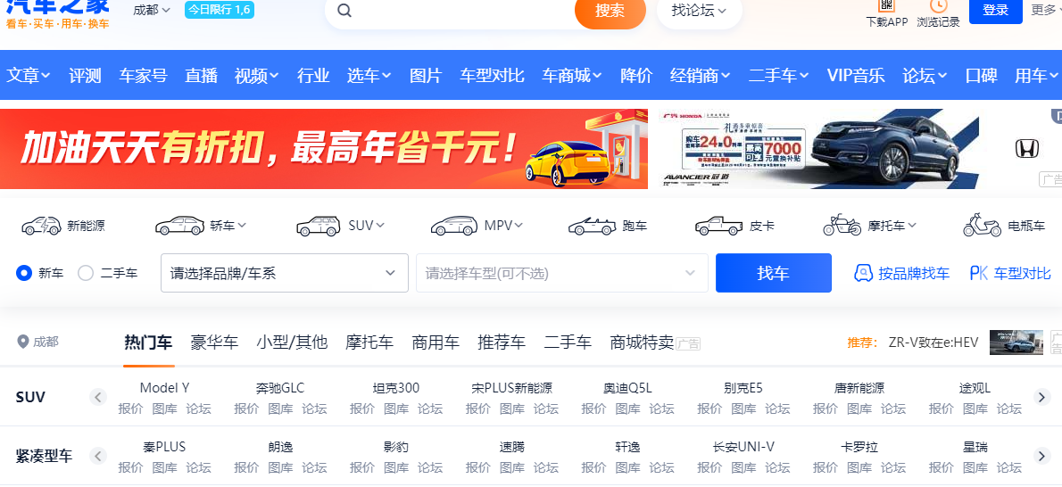Select the 摩托车 motorcycle icon
The image size is (1062, 487).
tap(842, 225)
